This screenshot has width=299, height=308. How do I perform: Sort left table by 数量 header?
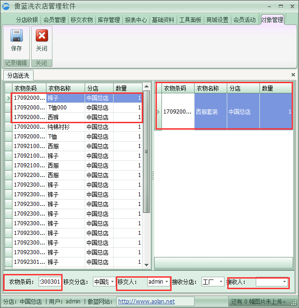pyautogui.click(x=128, y=88)
